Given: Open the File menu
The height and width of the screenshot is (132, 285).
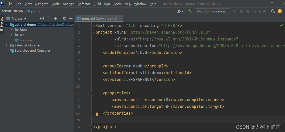Looking at the screenshot, I should click(x=10, y=4).
